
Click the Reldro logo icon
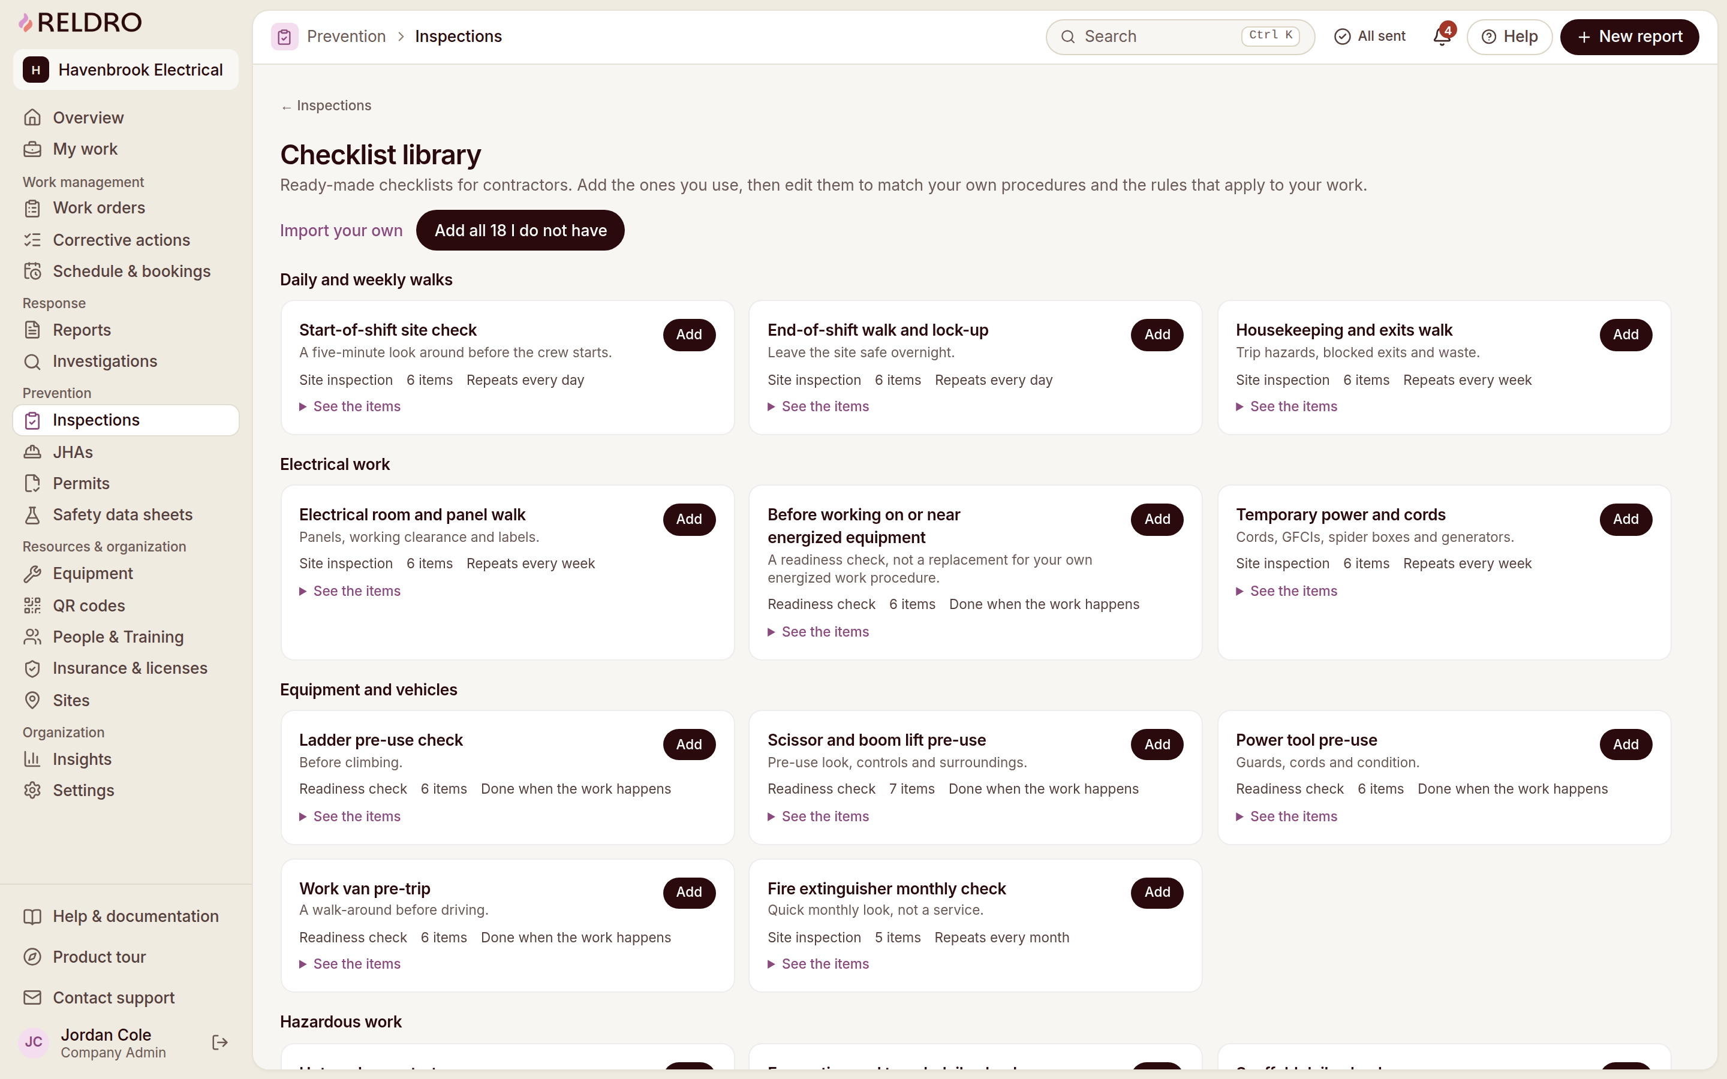[x=26, y=23]
